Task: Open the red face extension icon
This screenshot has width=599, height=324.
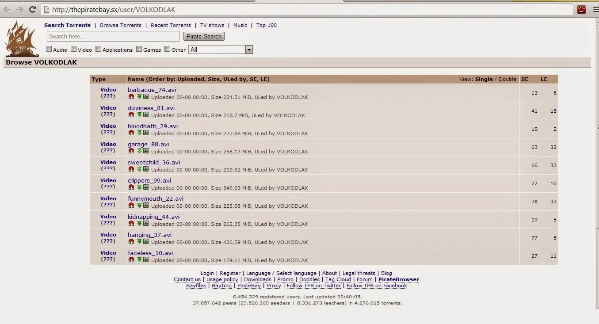Action: [581, 9]
